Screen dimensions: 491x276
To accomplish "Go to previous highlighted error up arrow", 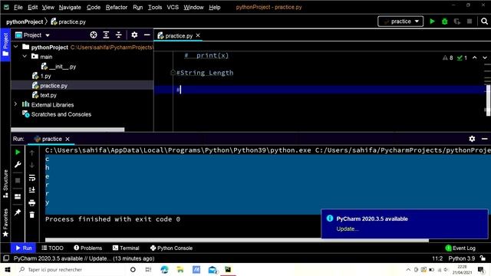I will (x=475, y=58).
